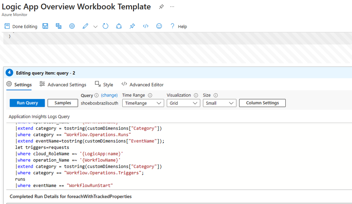Image resolution: width=352 pixels, height=204 pixels.
Task: Click the toolbar pin icon
Action: click(x=132, y=26)
